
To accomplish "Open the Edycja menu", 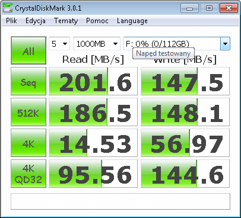I will (36, 21).
